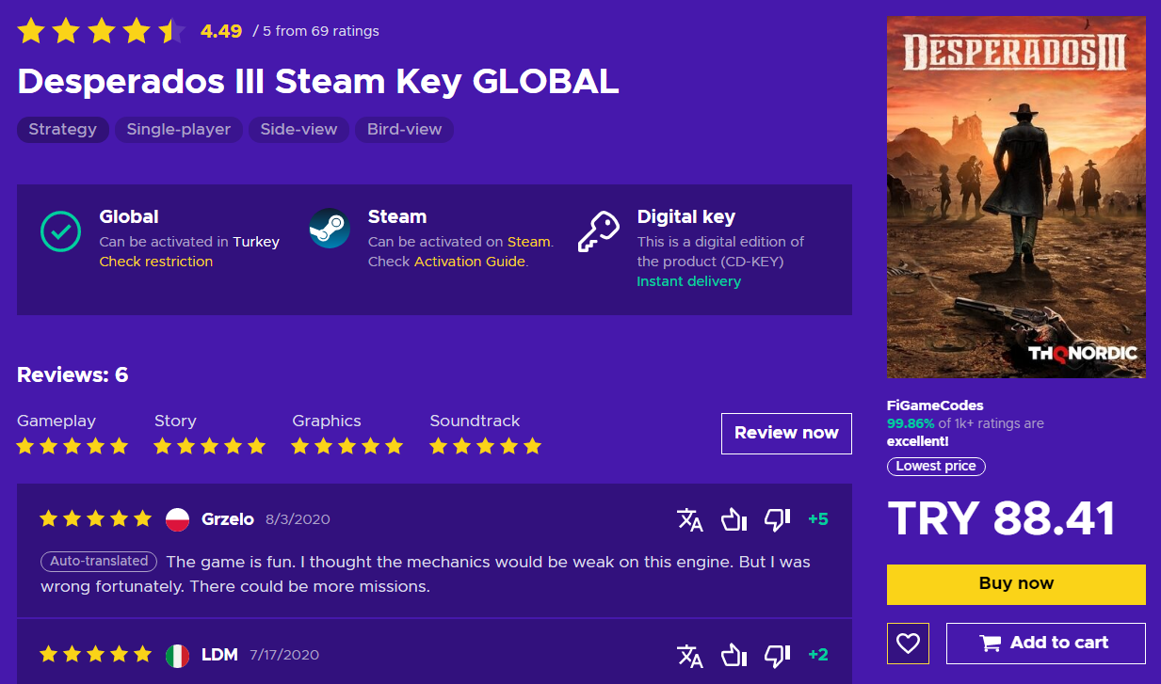Open the Single-player tag
The width and height of the screenshot is (1161, 684).
179,130
